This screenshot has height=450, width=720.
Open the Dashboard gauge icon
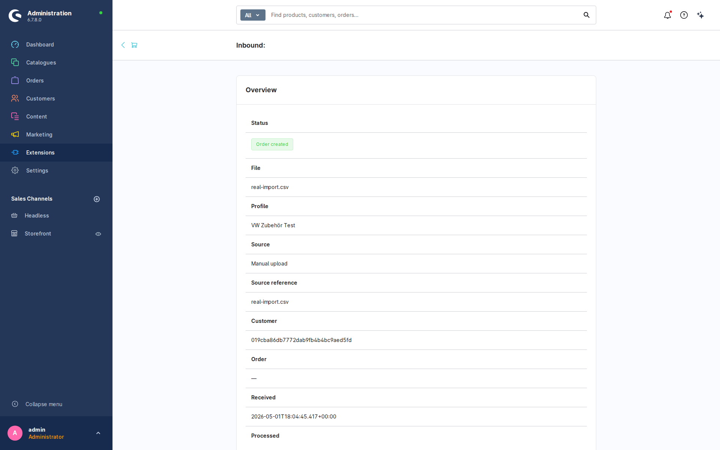coord(15,45)
